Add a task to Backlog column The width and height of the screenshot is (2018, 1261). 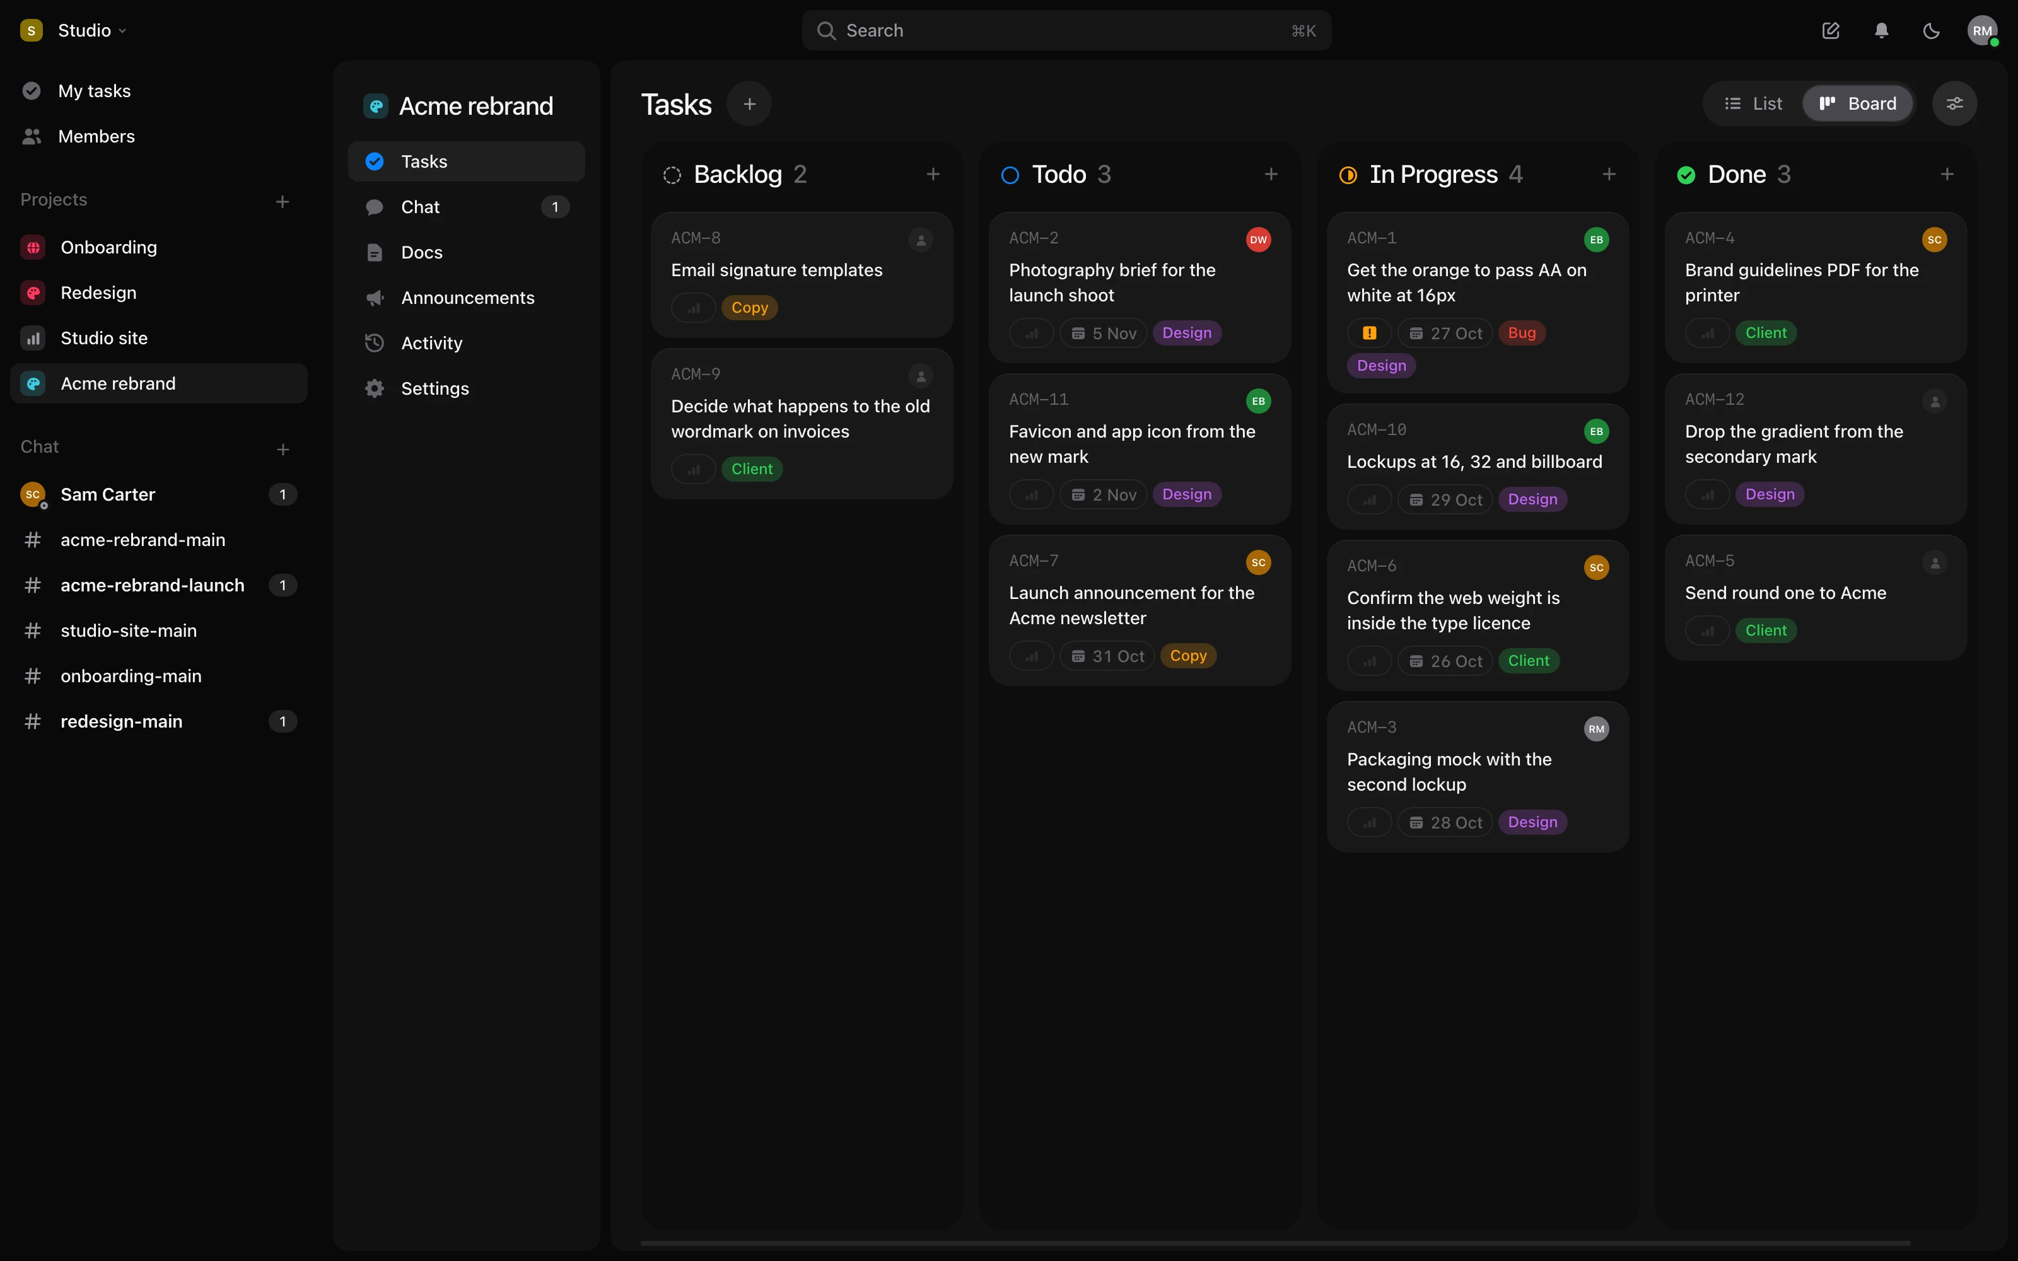pyautogui.click(x=933, y=174)
